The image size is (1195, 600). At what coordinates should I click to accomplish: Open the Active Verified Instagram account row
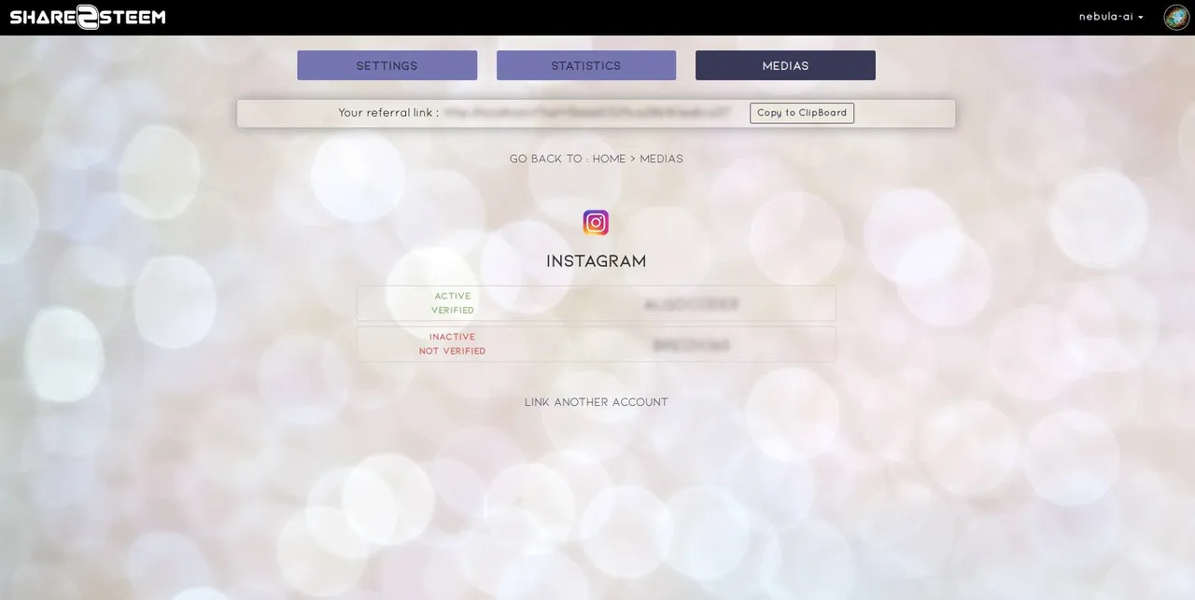tap(596, 303)
